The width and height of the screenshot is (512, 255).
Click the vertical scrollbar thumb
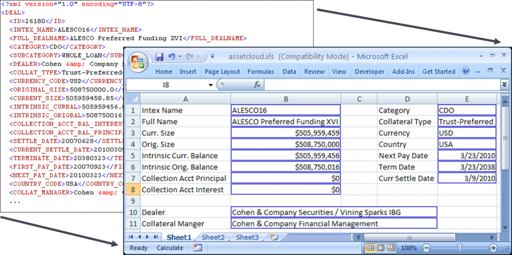tap(504, 137)
